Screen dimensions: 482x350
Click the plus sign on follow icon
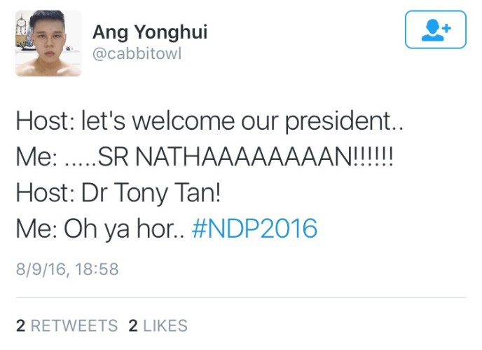(446, 27)
